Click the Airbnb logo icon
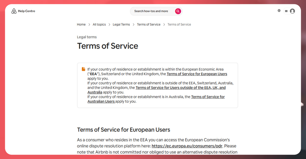The width and height of the screenshot is (306, 159). (14, 11)
